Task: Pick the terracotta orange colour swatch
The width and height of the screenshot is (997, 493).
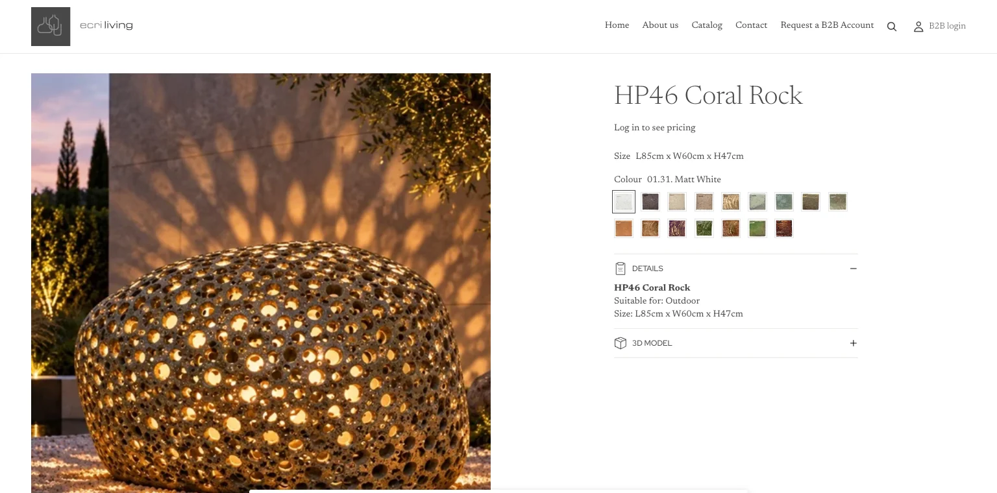Action: pos(624,228)
